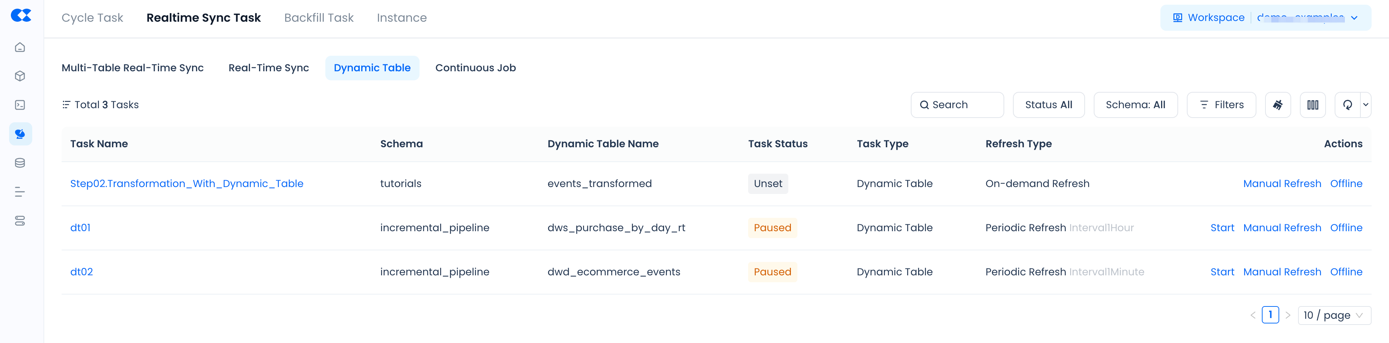The width and height of the screenshot is (1389, 343).
Task: Expand the 10 / page size selector
Action: (1334, 315)
